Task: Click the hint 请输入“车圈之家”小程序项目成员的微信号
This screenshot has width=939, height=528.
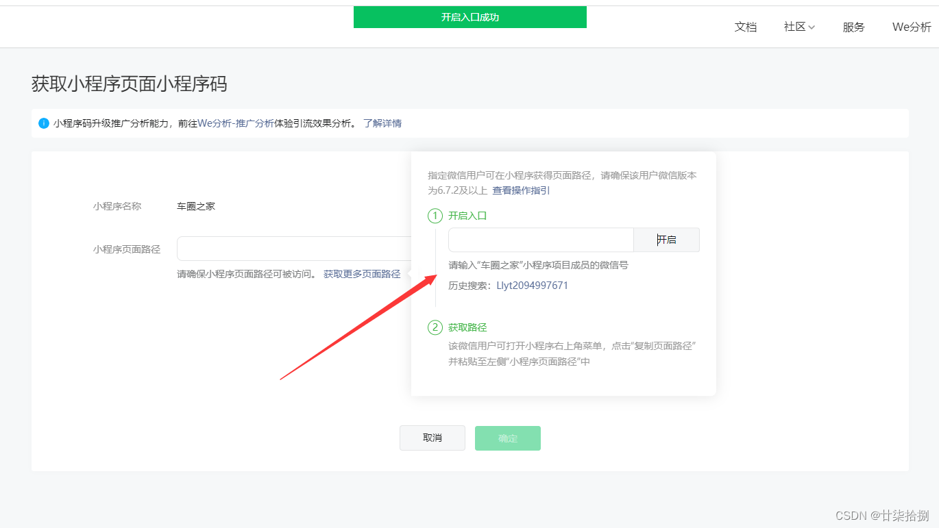Action: click(538, 265)
